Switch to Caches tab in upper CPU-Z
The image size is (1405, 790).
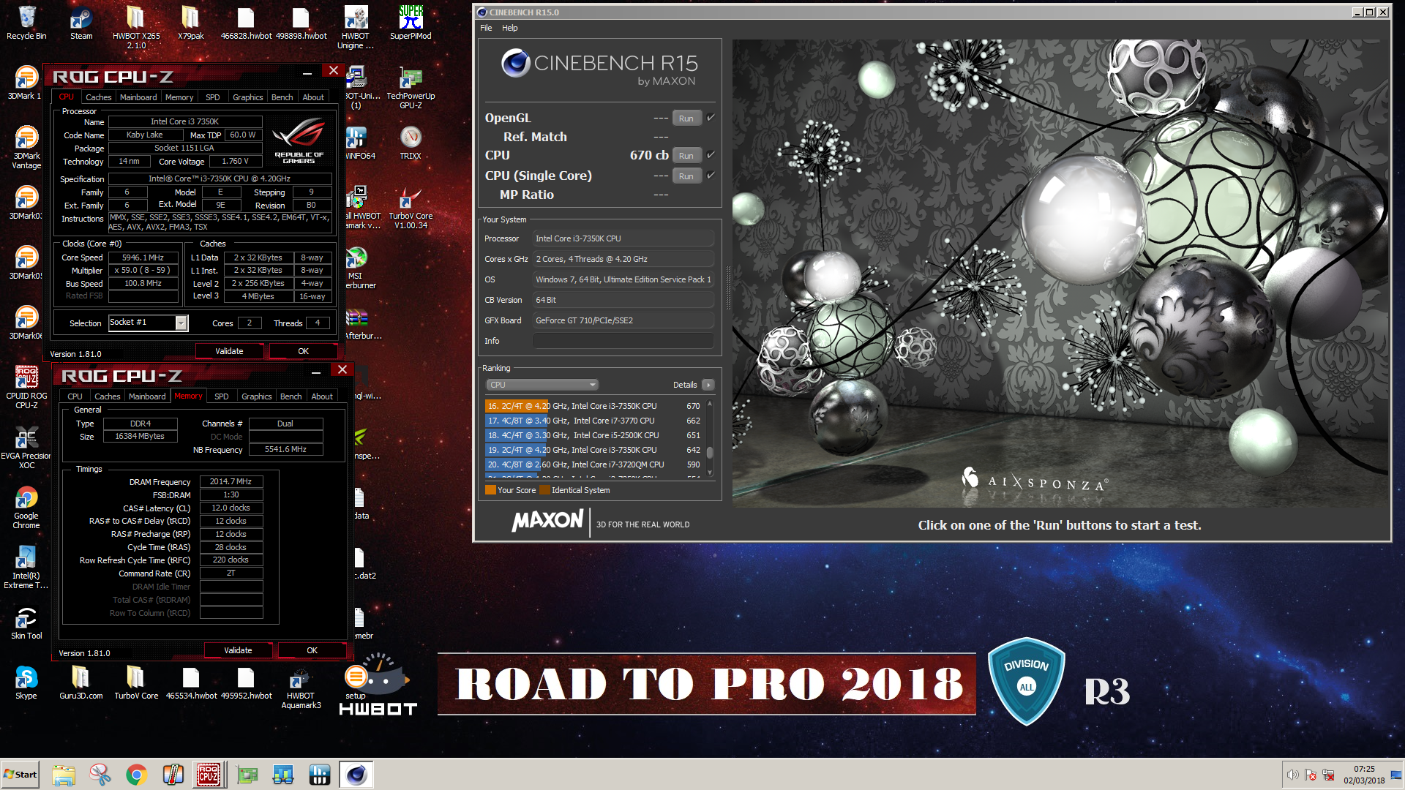(x=99, y=97)
